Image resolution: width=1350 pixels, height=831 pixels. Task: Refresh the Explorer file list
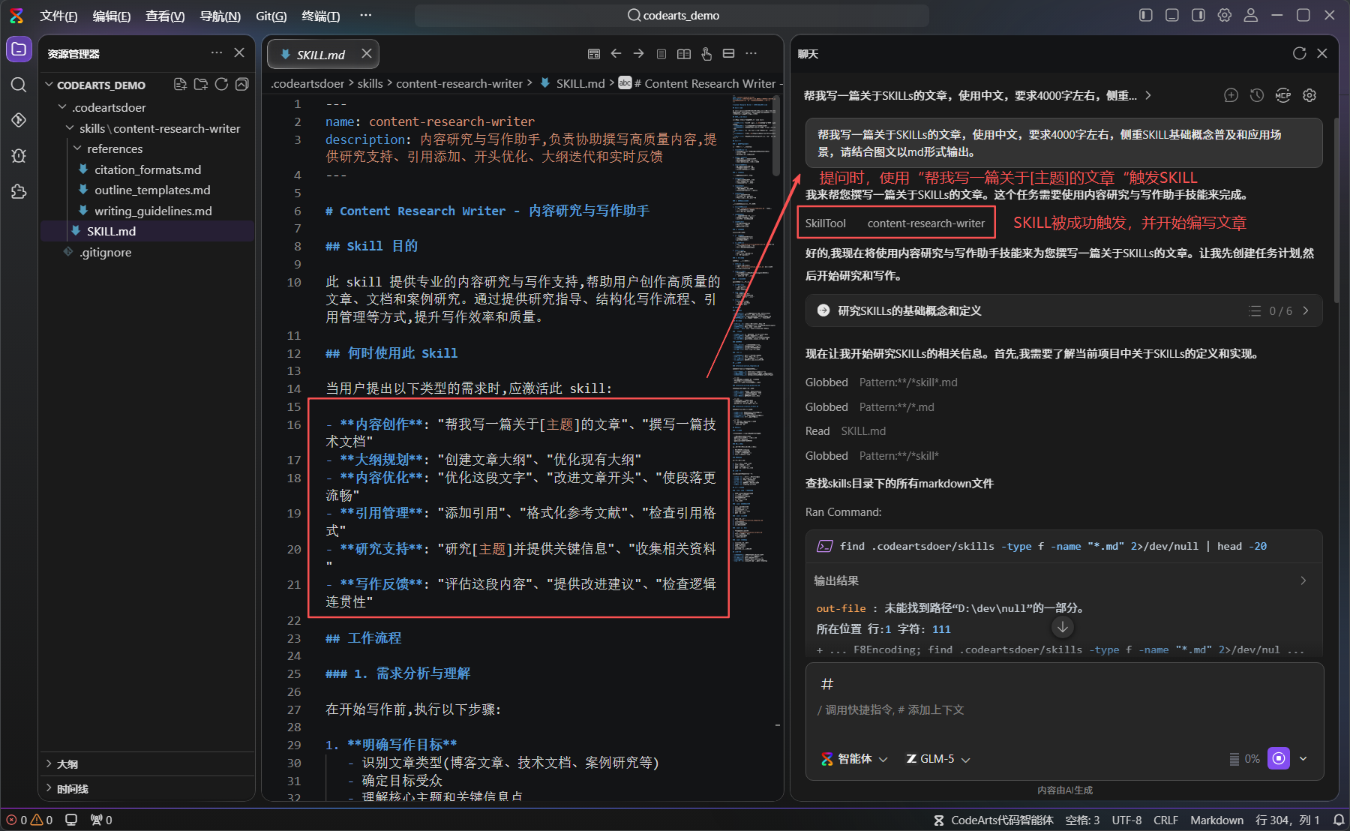coord(220,85)
